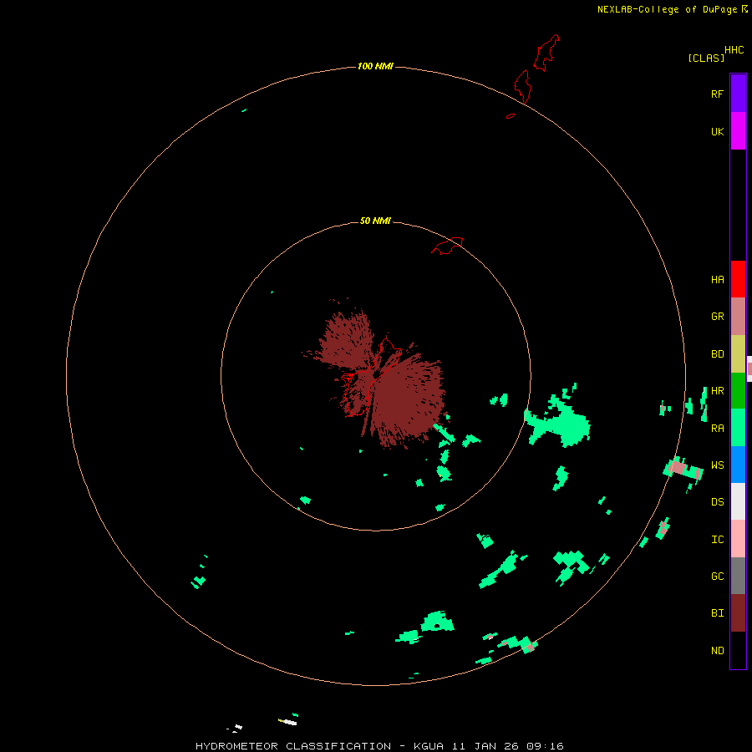Viewport: 752px width, 752px height.
Task: Click the HR dark green legend swatch
Action: pyautogui.click(x=738, y=390)
